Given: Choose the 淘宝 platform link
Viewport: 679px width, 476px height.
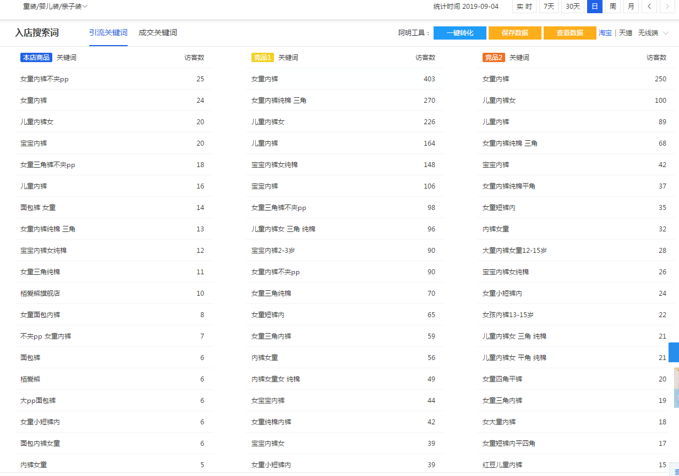Looking at the screenshot, I should 605,33.
